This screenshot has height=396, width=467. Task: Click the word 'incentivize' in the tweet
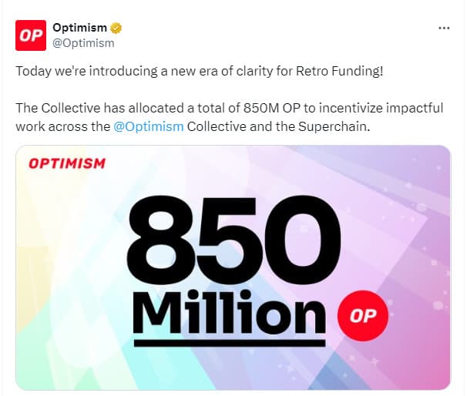[x=351, y=108]
